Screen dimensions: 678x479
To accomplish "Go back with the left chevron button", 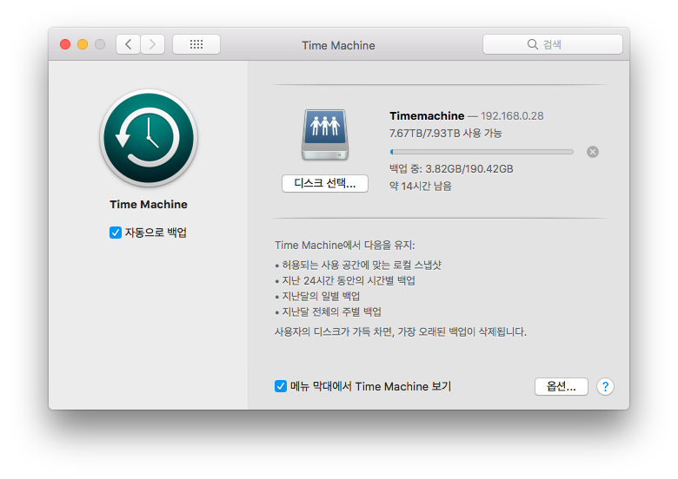I will (x=128, y=44).
